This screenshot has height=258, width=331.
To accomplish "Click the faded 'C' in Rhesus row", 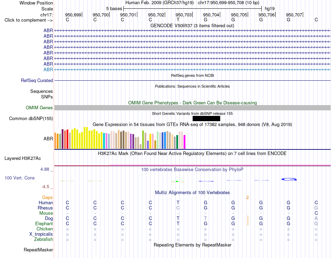I will tap(178, 208).
